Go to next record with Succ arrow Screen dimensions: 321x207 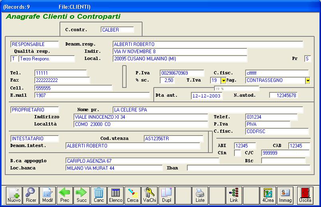82,195
